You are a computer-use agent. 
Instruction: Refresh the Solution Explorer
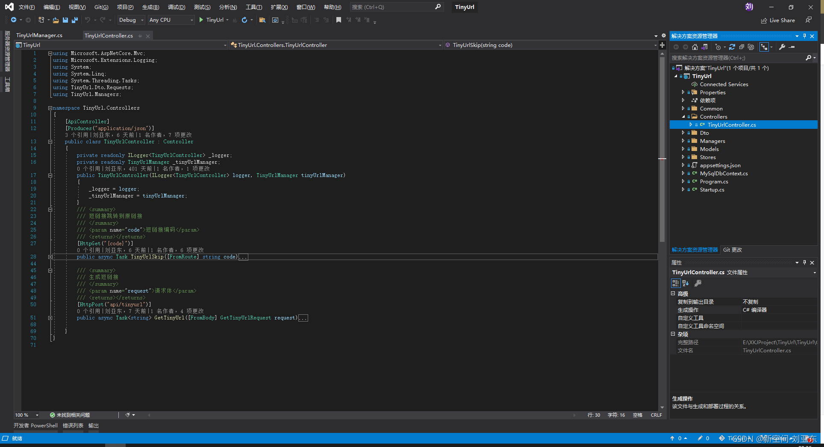click(x=732, y=47)
